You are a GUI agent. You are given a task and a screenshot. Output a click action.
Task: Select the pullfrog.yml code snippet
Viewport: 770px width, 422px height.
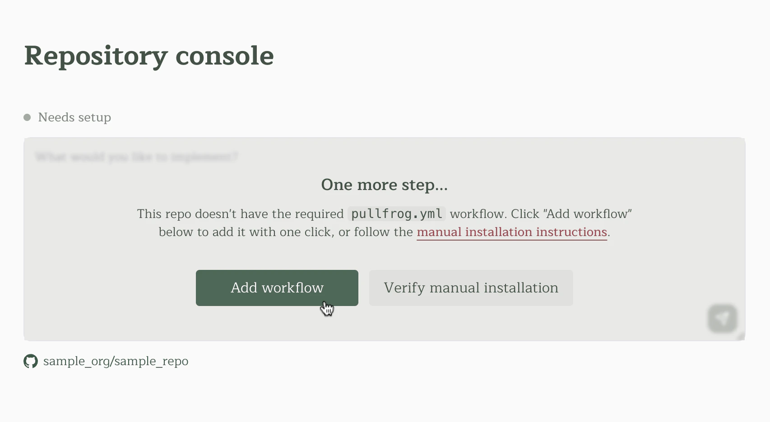click(x=396, y=213)
